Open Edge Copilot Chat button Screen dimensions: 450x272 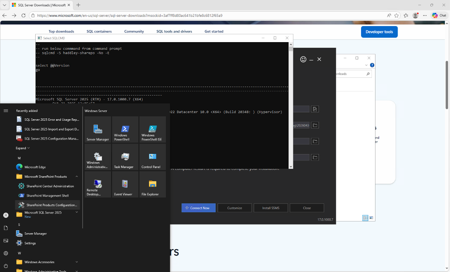click(x=440, y=16)
